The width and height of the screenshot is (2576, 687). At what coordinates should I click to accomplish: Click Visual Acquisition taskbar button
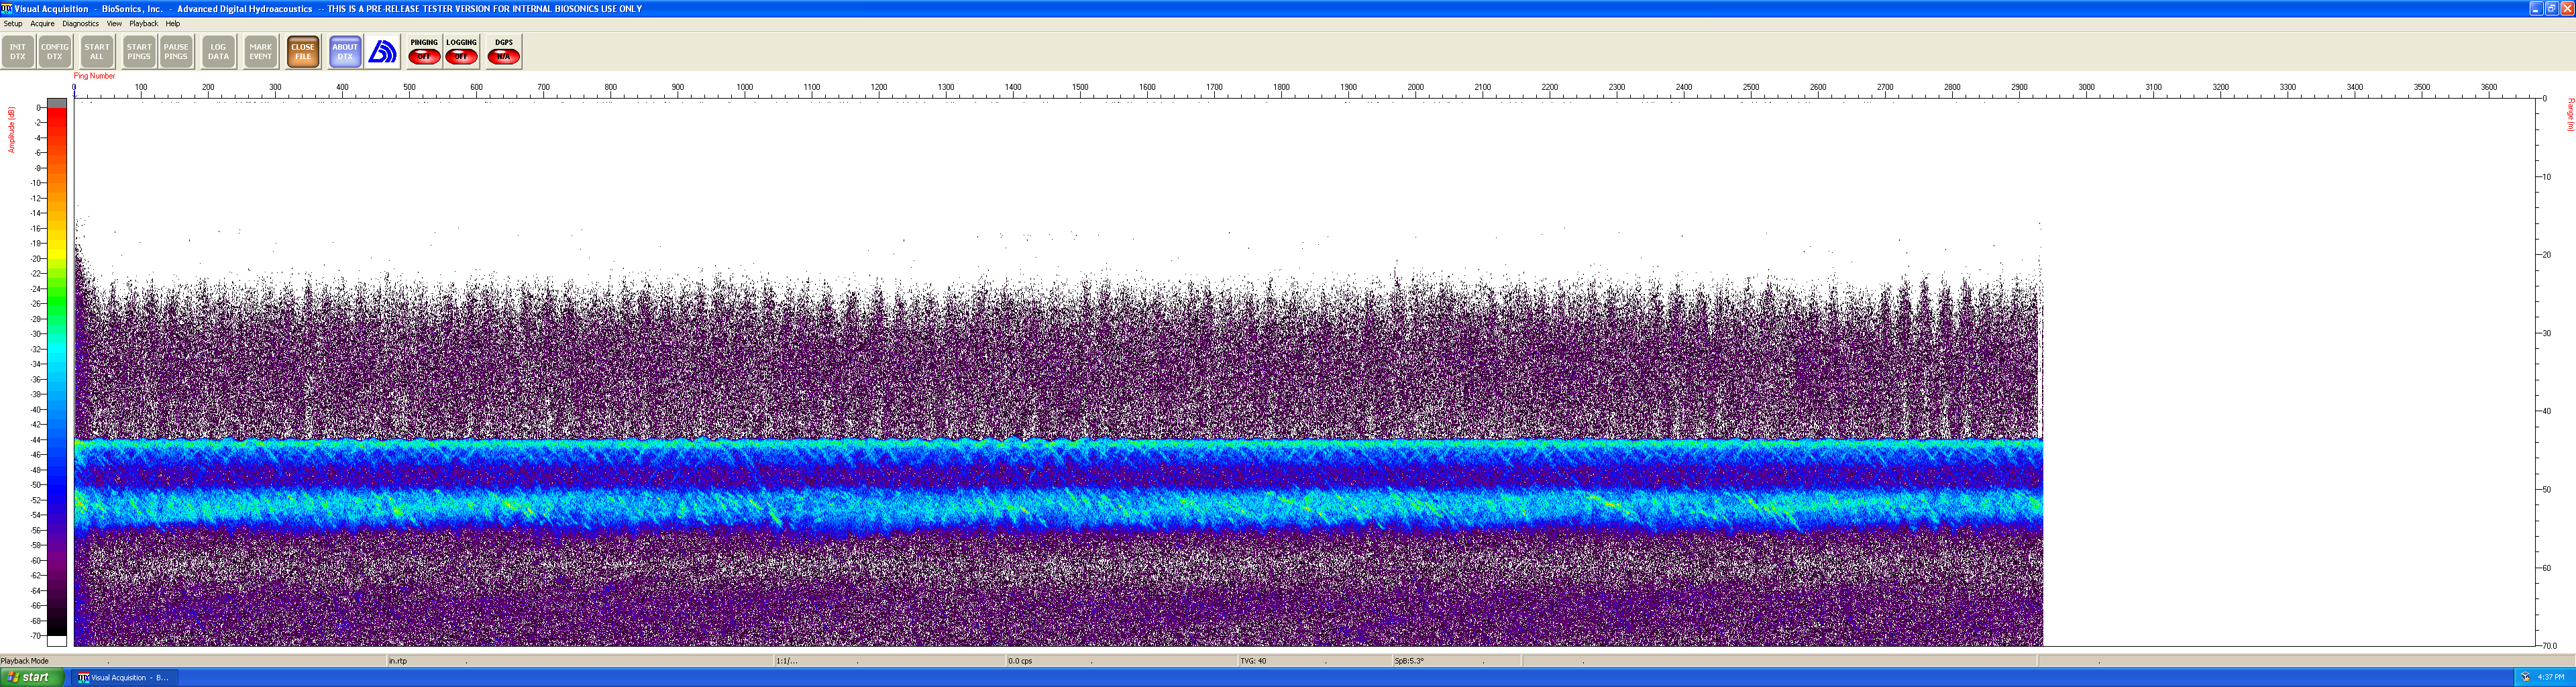click(x=124, y=678)
